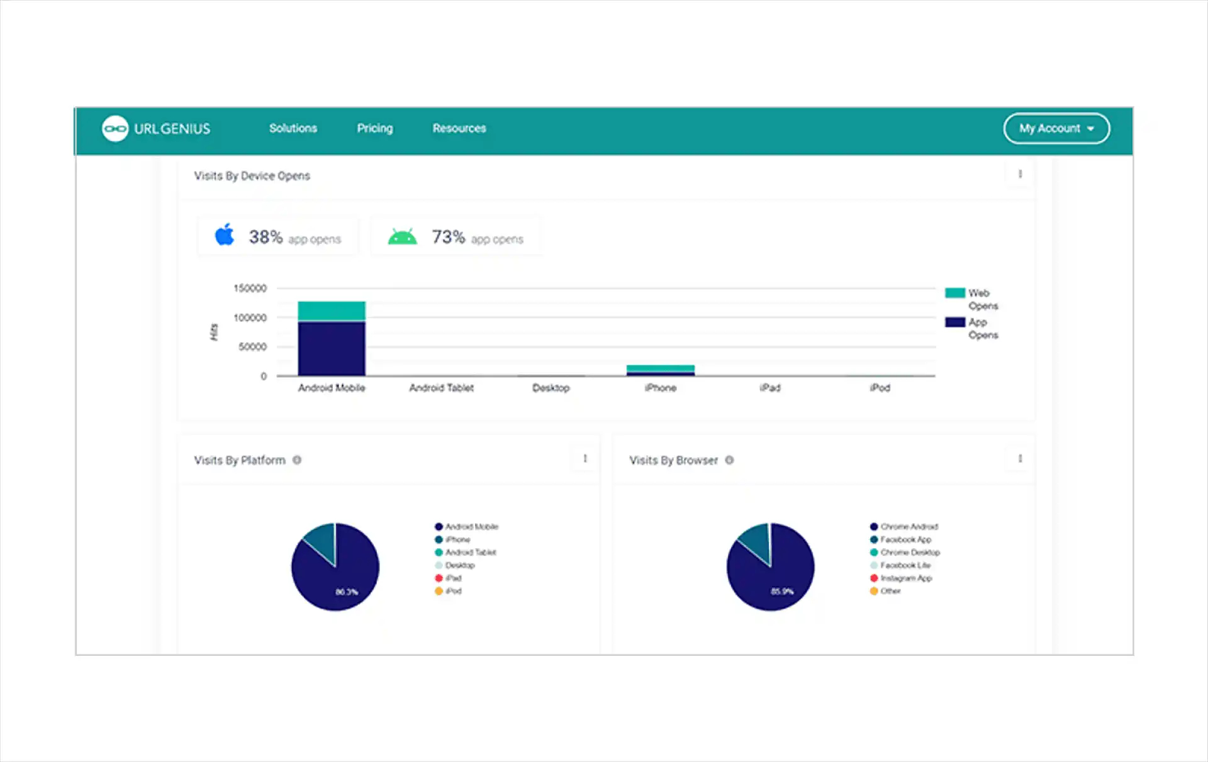Expand the Resources menu
Screen dimensions: 1208x762
[x=459, y=128]
